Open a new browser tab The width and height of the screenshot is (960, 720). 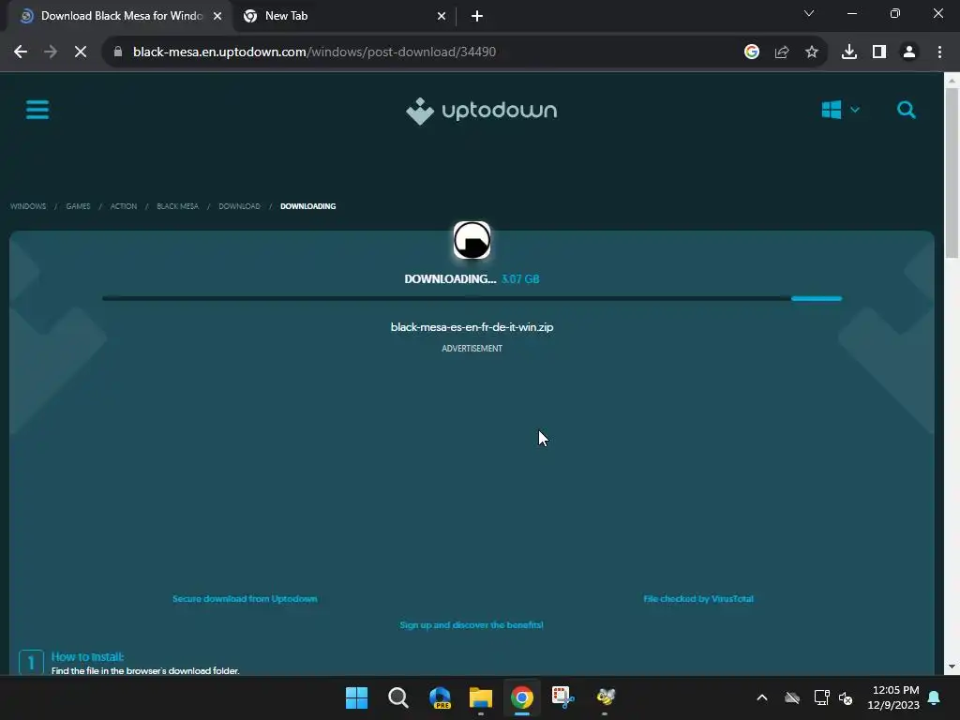coord(477,16)
